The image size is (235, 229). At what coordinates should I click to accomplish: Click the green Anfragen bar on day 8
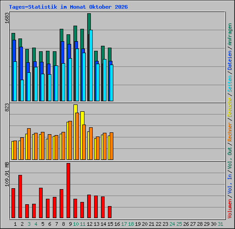pos(62,35)
